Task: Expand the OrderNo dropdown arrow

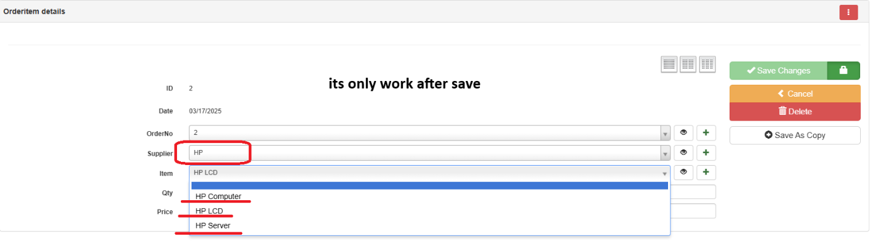Action: 665,134
